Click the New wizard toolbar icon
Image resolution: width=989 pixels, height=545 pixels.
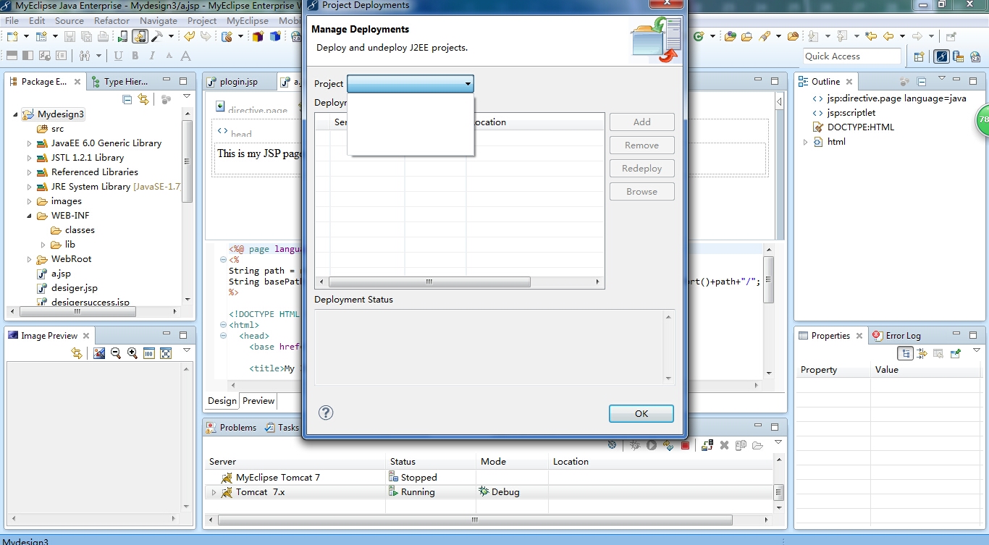click(12, 36)
